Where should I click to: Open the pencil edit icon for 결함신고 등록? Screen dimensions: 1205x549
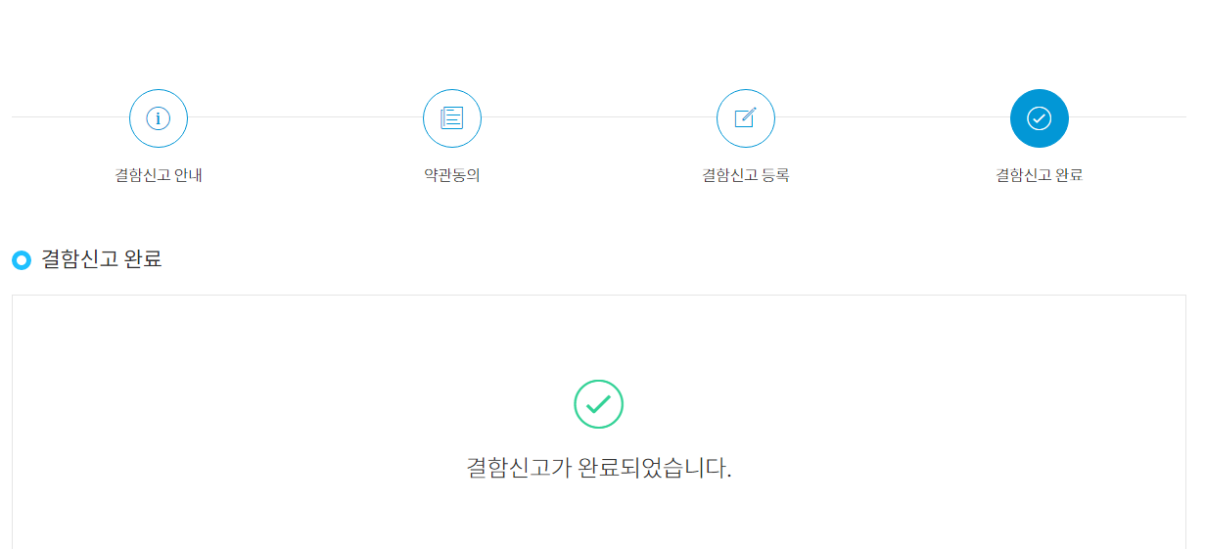pos(746,118)
